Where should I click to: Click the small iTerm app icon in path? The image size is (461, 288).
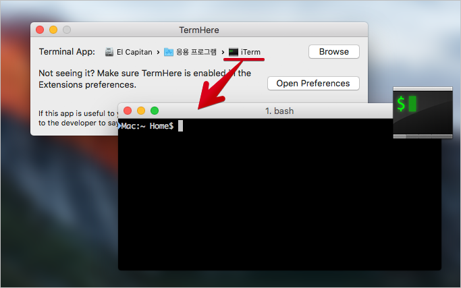coord(234,52)
